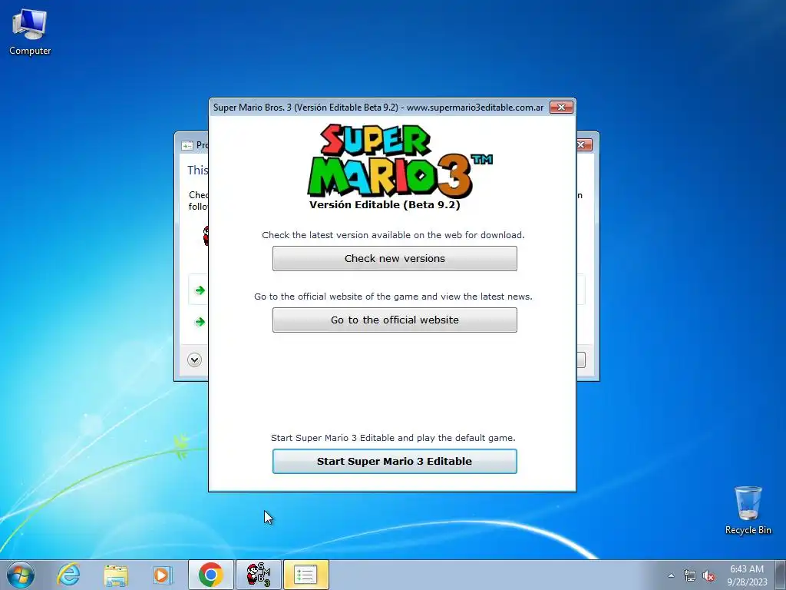Click the Check new versions button
Viewport: 786px width, 590px height.
point(395,258)
